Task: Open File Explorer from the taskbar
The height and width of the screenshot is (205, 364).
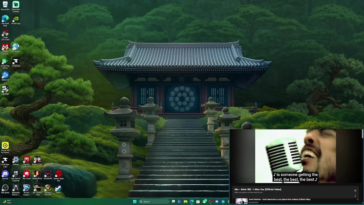Action: [x=185, y=202]
